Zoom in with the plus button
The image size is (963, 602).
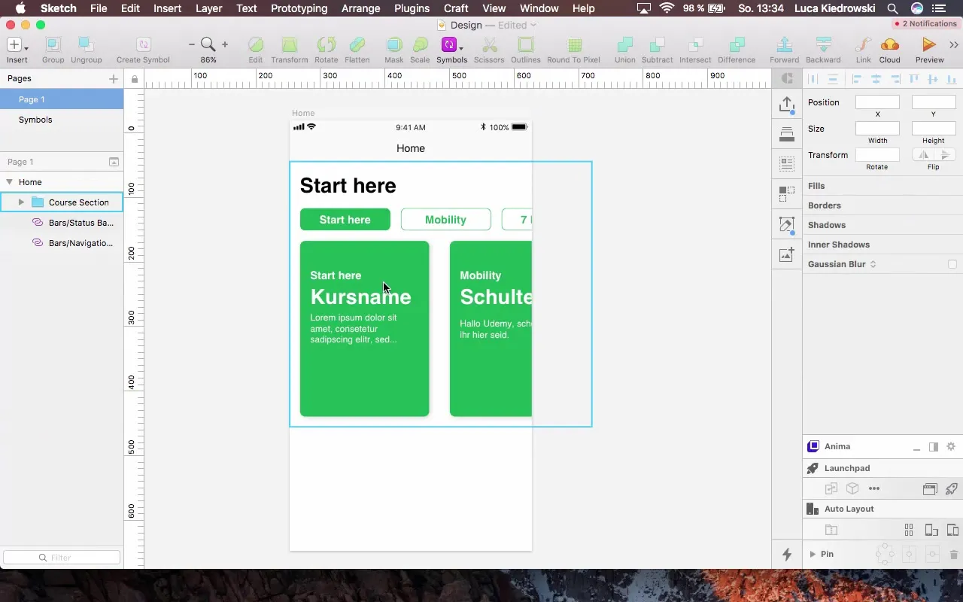(224, 45)
